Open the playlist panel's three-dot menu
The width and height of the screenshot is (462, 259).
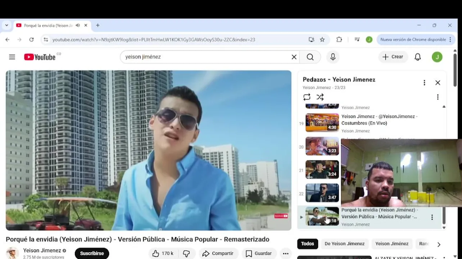coord(424,83)
